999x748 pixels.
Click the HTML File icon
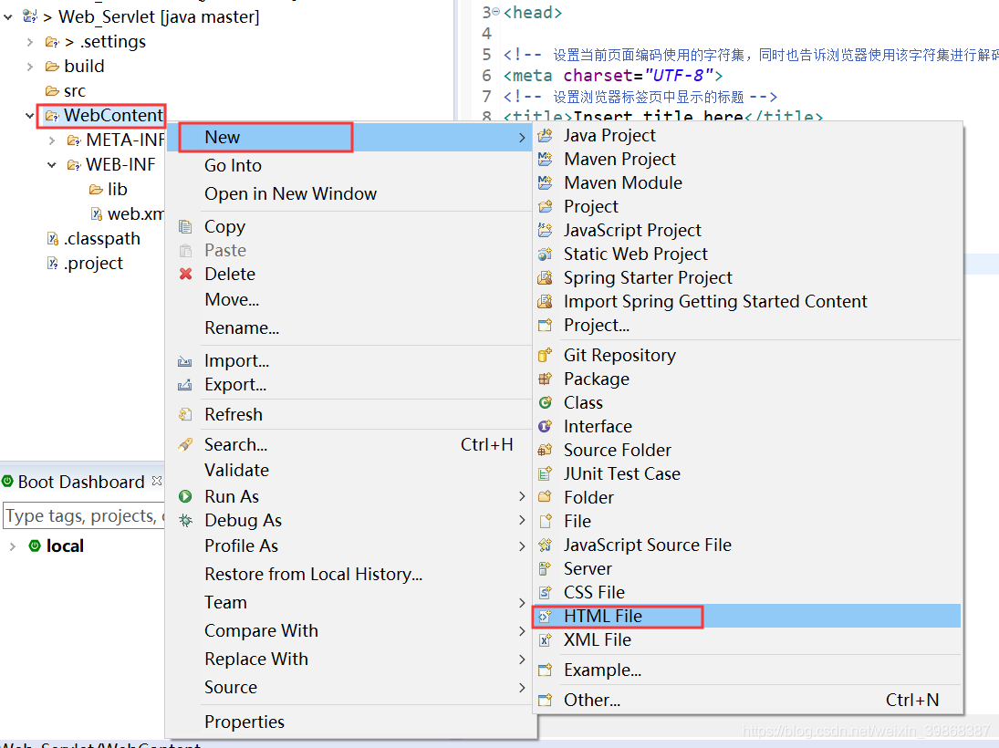tap(546, 616)
